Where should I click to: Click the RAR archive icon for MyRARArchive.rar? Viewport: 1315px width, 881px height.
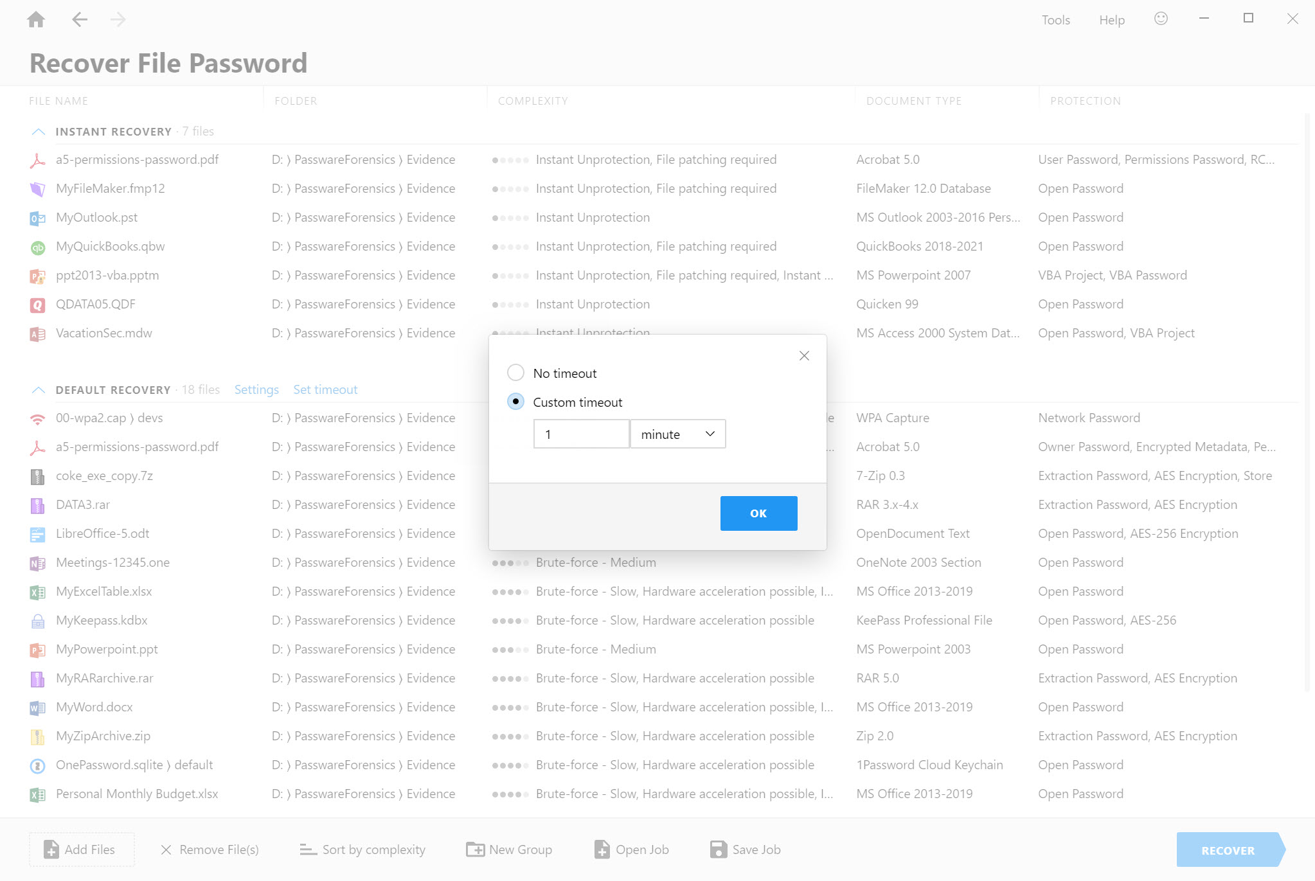click(37, 677)
